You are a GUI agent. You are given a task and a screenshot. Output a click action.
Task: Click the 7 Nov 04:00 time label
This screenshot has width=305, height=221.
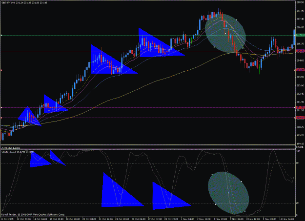click(237, 219)
